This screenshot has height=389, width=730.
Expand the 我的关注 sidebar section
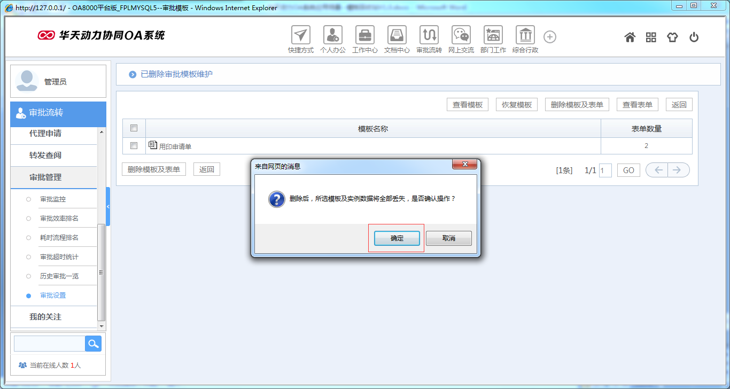click(45, 317)
